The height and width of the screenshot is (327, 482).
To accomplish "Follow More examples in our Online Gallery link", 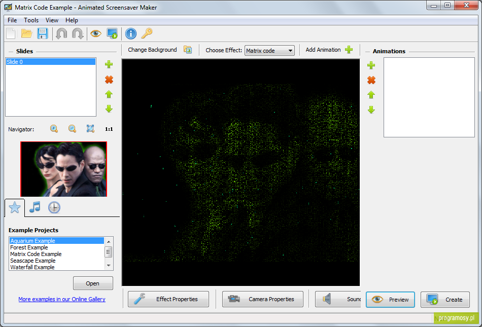I will [x=62, y=299].
